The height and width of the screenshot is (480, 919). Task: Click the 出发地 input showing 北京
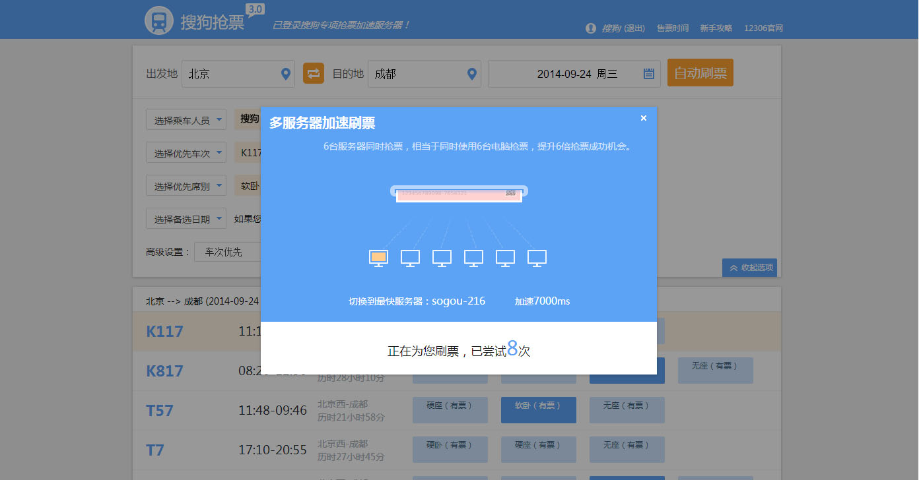238,74
